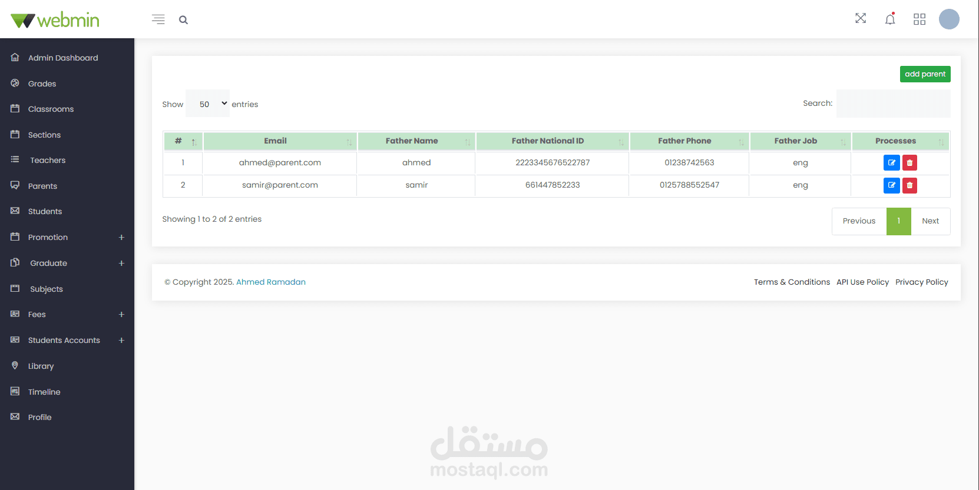979x490 pixels.
Task: Open Subjects menu item
Action: [47, 289]
